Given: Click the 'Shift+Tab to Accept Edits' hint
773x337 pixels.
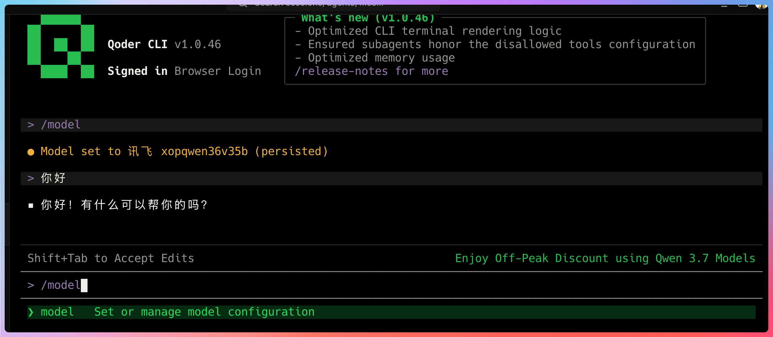Looking at the screenshot, I should click(111, 258).
